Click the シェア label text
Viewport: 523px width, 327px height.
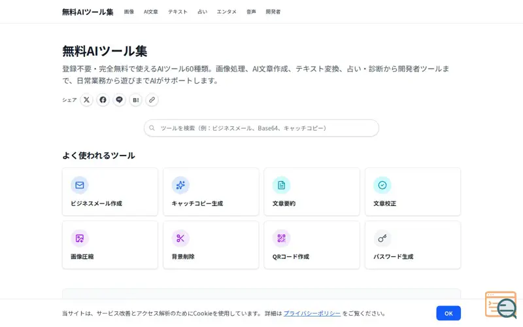click(69, 100)
